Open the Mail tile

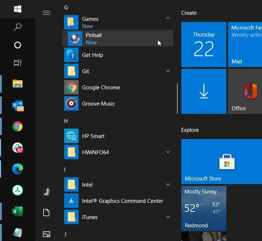pos(245,44)
